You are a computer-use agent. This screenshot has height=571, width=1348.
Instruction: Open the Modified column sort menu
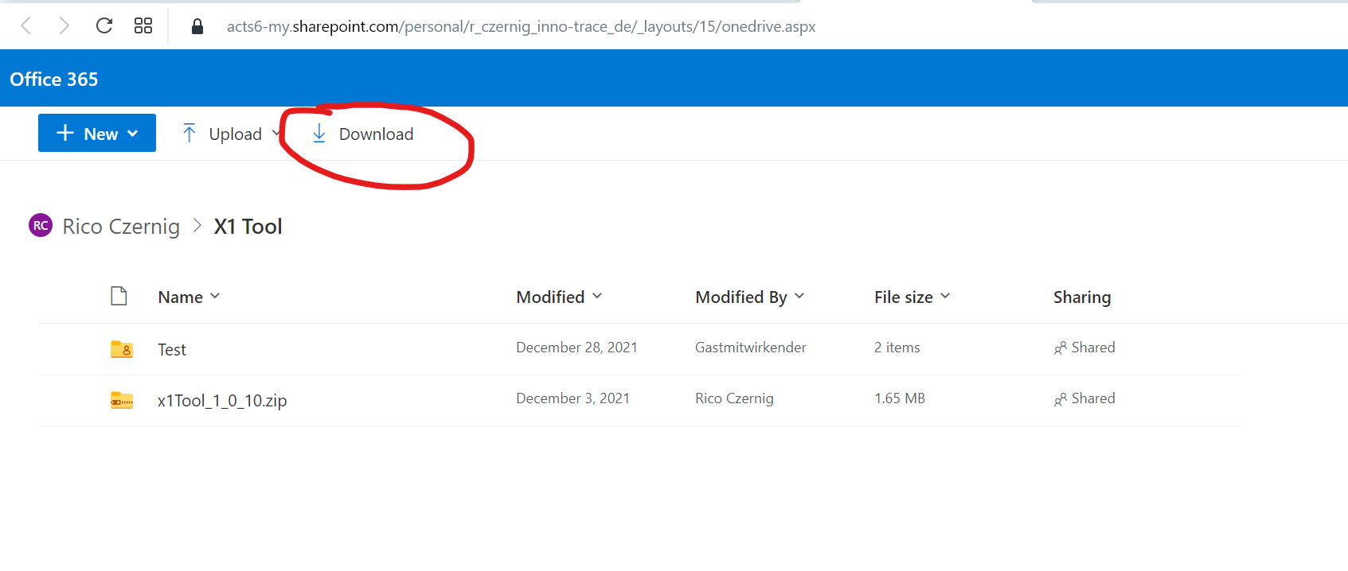[x=559, y=297]
